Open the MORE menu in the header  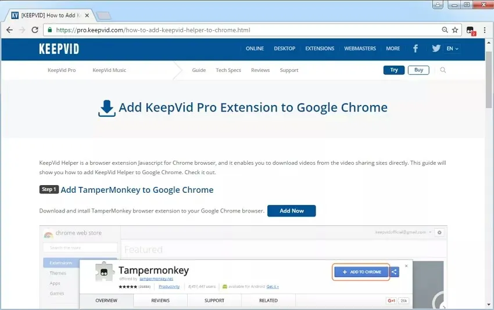tap(393, 48)
